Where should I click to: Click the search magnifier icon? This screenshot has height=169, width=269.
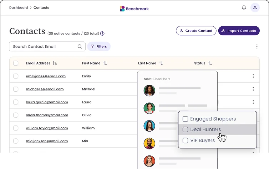point(80,46)
